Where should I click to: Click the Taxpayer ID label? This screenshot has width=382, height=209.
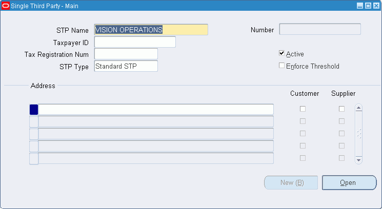[x=71, y=43]
